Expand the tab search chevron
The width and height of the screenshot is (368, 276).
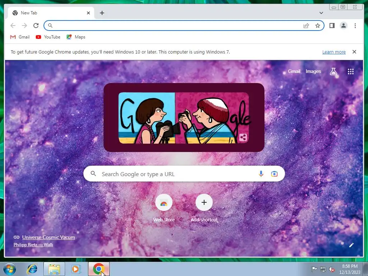click(321, 13)
